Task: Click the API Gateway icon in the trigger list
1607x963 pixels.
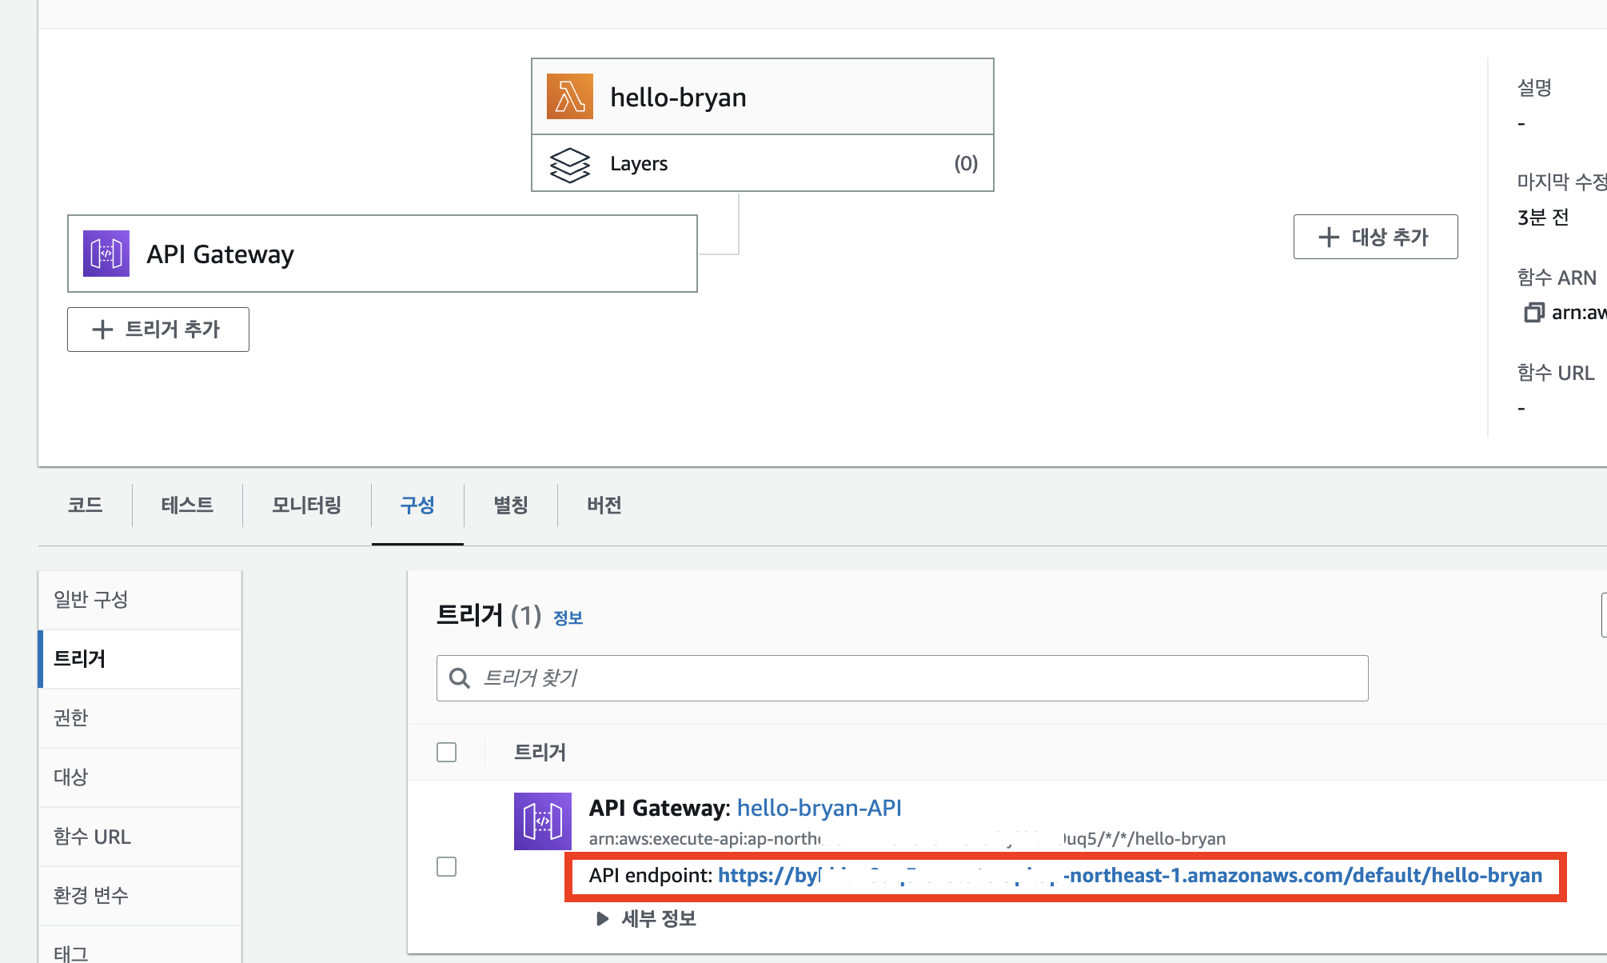Action: point(542,821)
